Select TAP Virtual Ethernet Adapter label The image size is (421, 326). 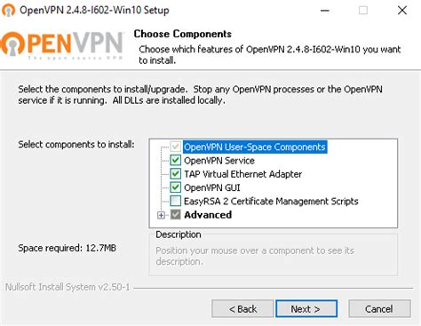[x=242, y=174]
